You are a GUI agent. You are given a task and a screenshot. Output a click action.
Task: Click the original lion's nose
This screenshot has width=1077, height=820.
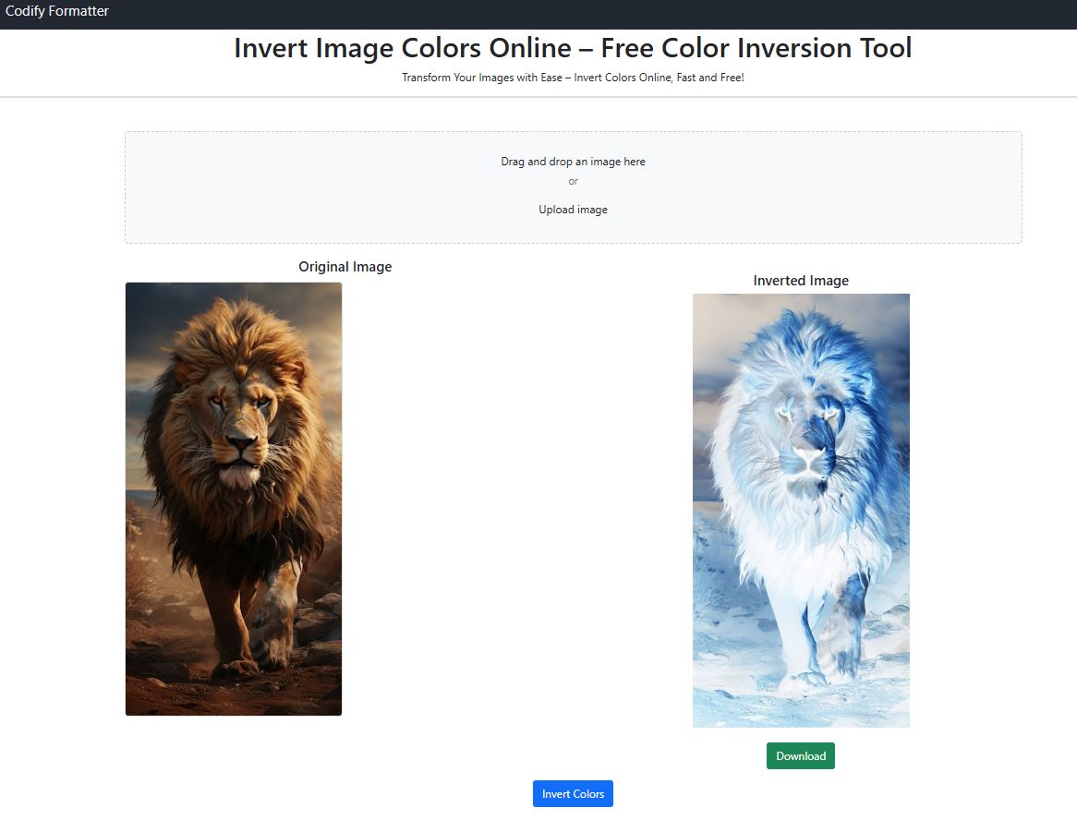tap(240, 441)
